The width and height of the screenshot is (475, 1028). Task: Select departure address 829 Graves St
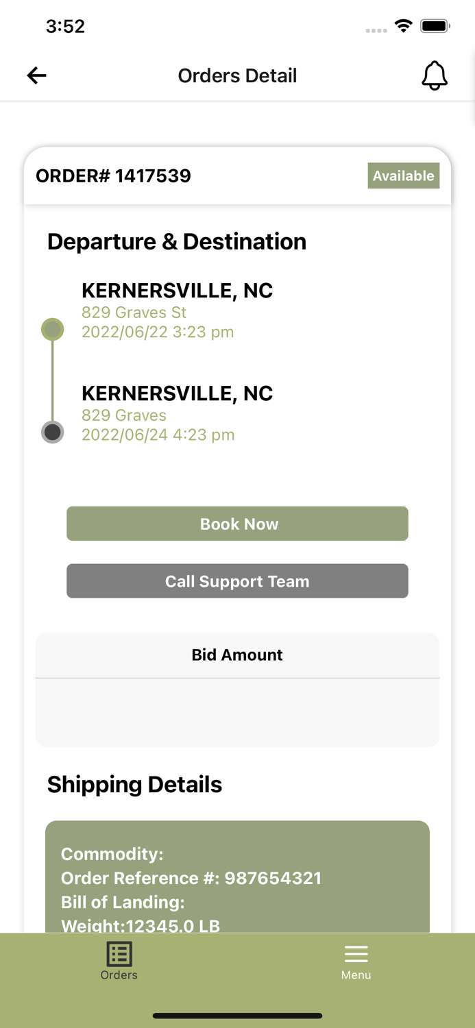(x=134, y=313)
